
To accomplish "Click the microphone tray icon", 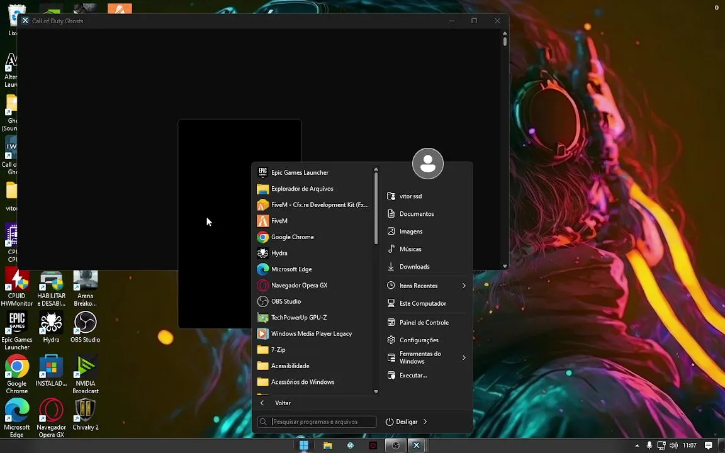I will [649, 445].
